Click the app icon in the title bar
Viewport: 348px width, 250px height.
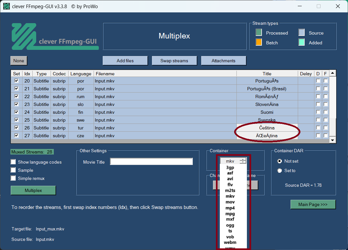pos(7,6)
